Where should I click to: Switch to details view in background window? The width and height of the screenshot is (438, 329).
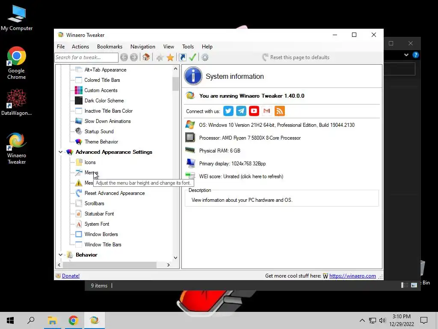click(x=405, y=285)
